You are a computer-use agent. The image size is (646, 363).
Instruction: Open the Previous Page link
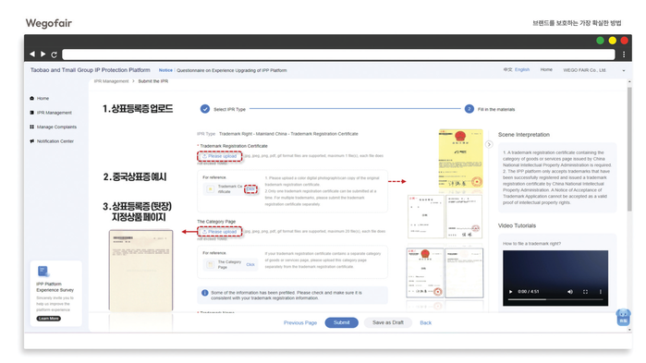point(300,322)
